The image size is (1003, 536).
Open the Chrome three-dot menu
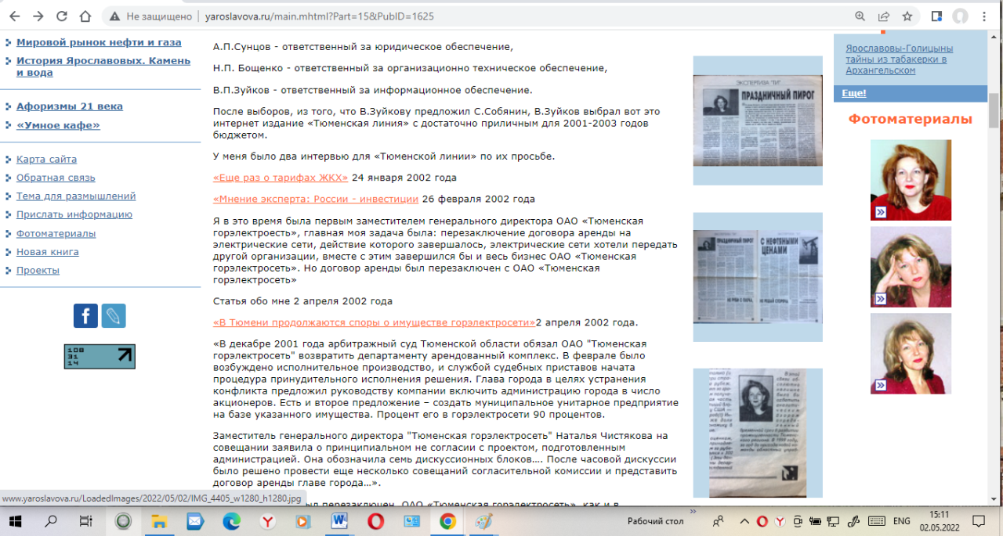[986, 16]
